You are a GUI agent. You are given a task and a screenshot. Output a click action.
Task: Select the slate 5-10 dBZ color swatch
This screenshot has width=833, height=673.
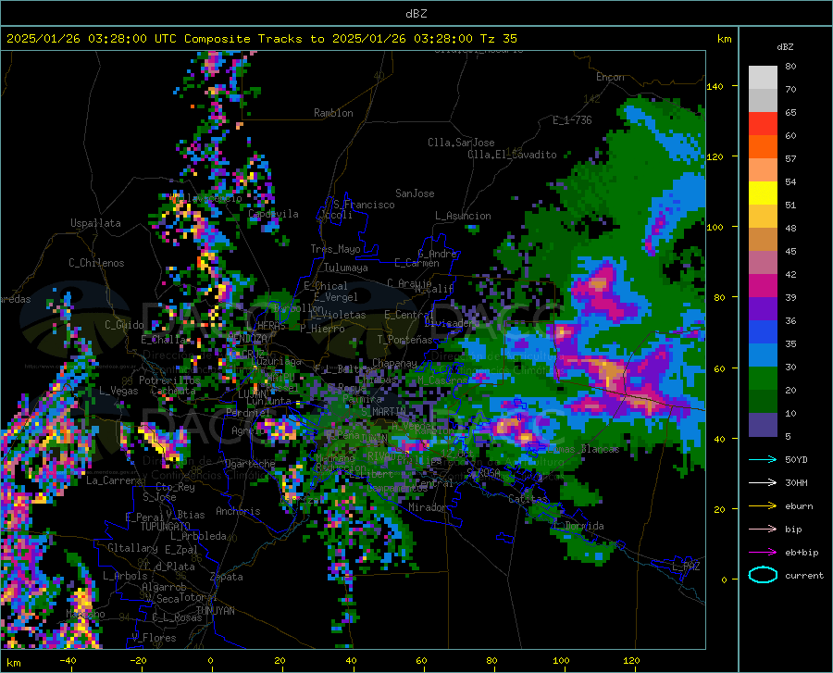pyautogui.click(x=763, y=425)
